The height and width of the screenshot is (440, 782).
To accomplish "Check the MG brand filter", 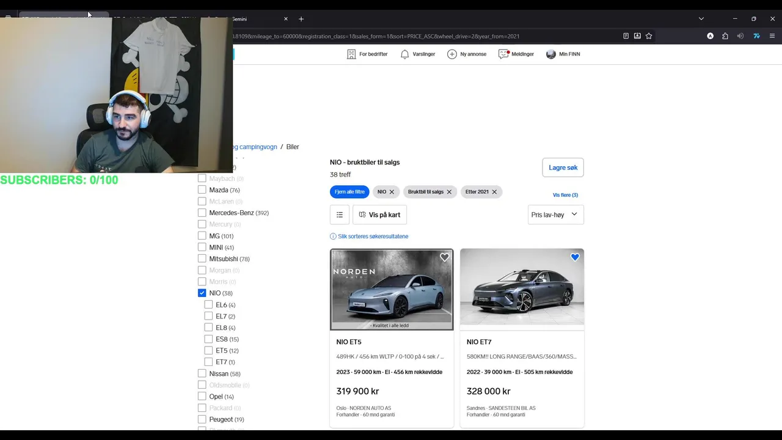I will point(202,236).
